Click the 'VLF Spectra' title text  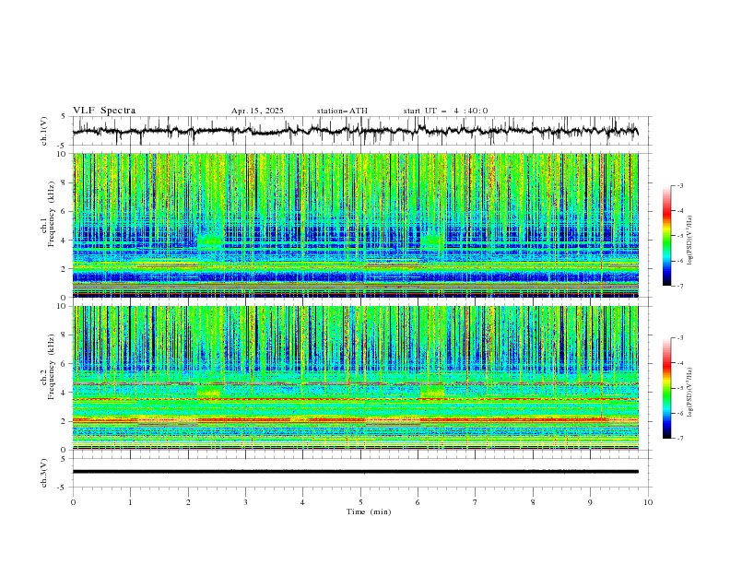(104, 111)
